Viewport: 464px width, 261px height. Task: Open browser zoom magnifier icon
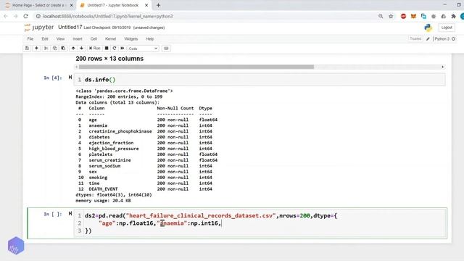[x=381, y=16]
